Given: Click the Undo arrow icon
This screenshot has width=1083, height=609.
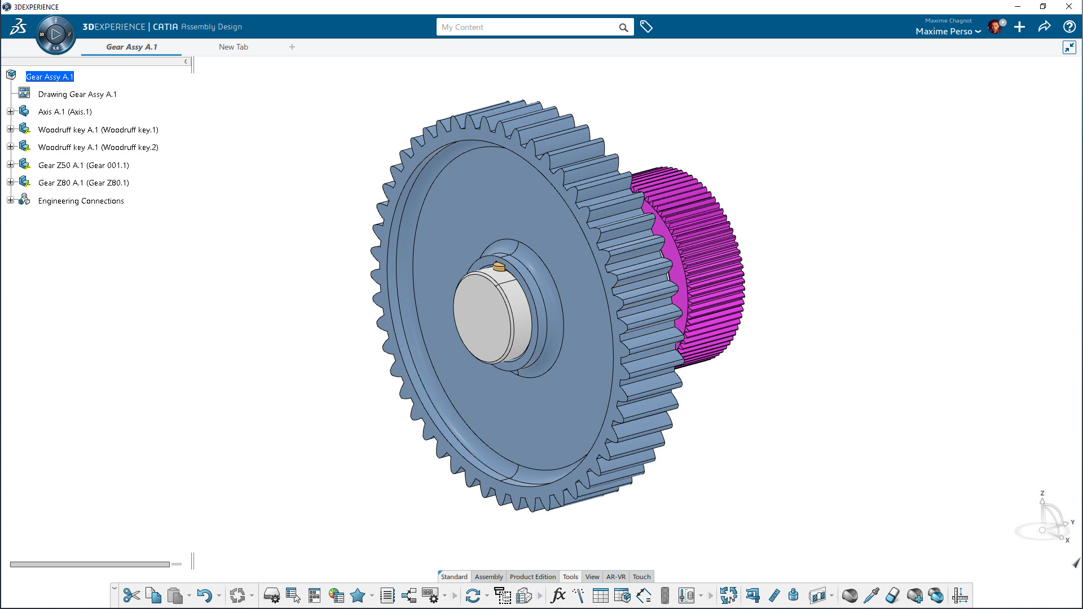Looking at the screenshot, I should tap(204, 595).
